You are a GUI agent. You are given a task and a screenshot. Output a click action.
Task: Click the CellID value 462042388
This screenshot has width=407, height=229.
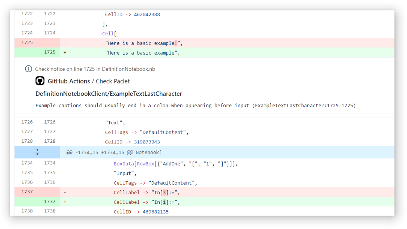click(147, 14)
